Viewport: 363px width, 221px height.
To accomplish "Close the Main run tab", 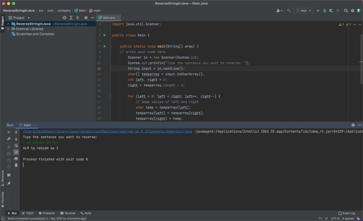I will click(x=34, y=125).
